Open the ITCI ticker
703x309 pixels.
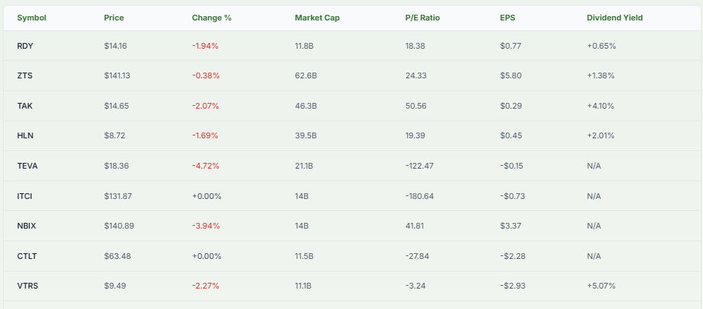(x=26, y=196)
